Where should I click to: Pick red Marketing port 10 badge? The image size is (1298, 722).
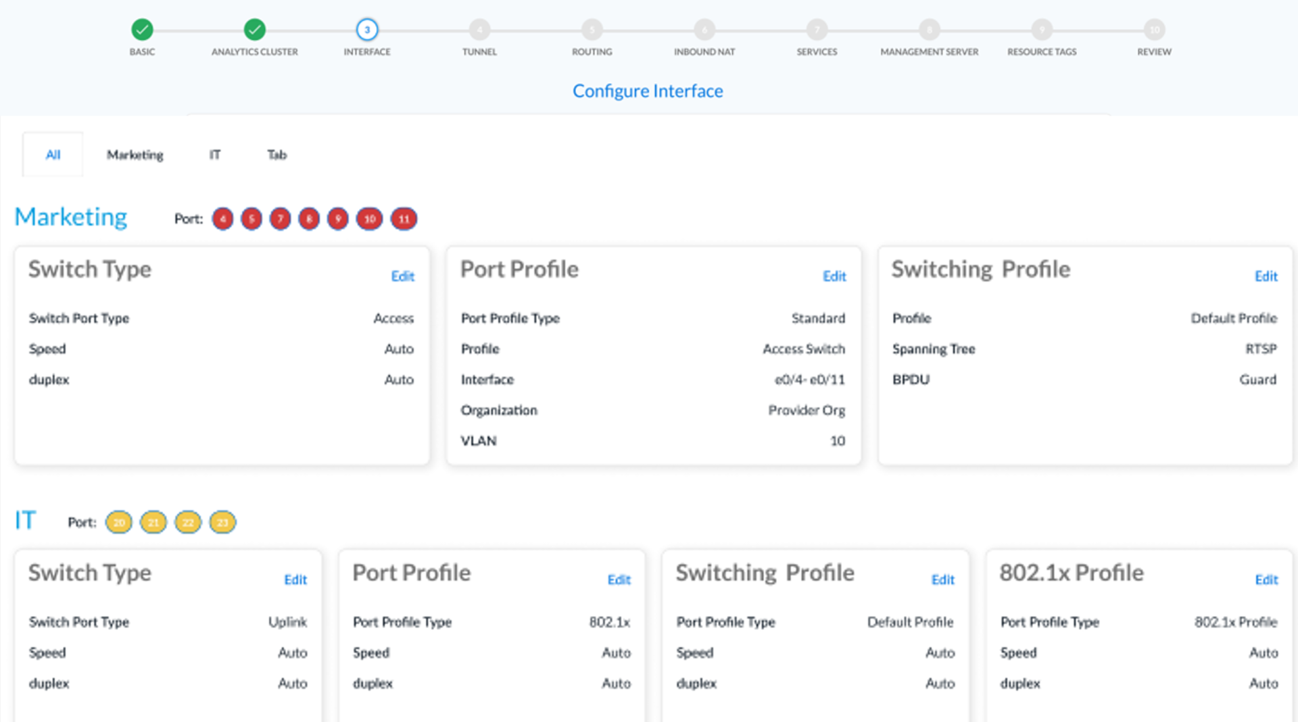[369, 219]
